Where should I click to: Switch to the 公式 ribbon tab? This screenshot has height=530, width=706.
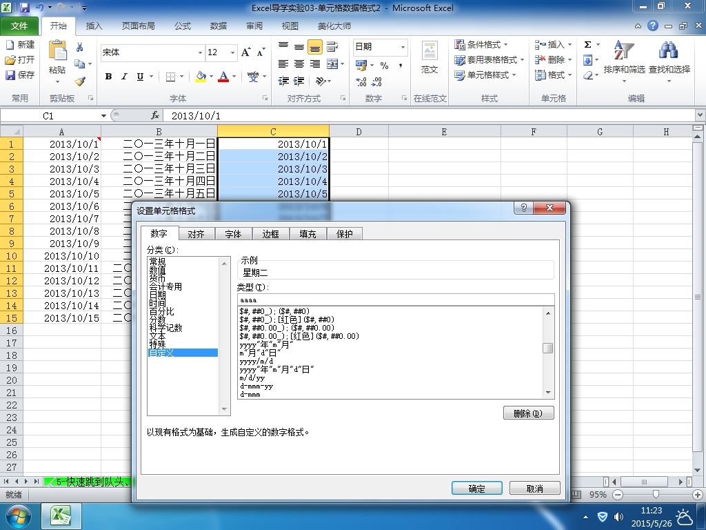tap(182, 26)
